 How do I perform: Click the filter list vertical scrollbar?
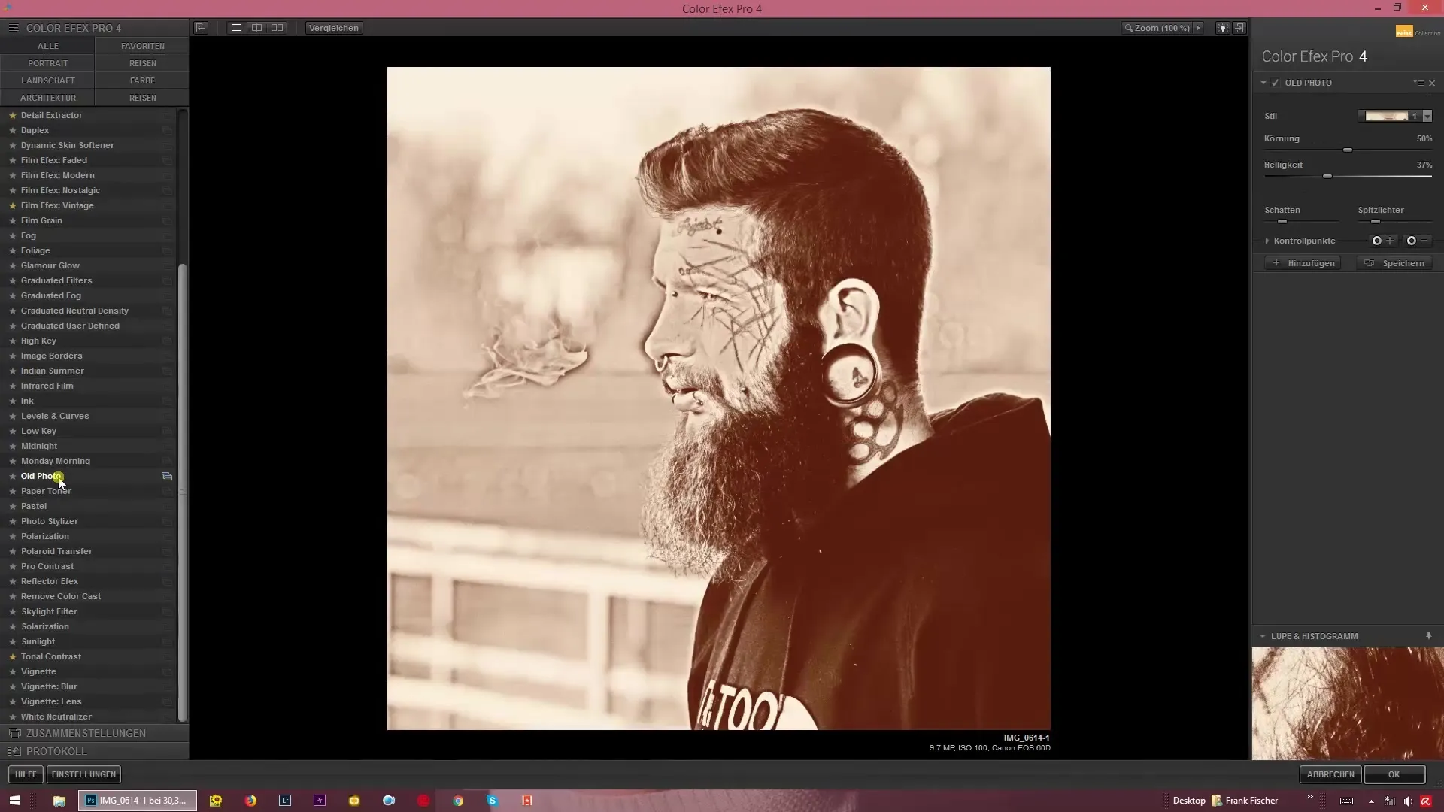coord(182,492)
